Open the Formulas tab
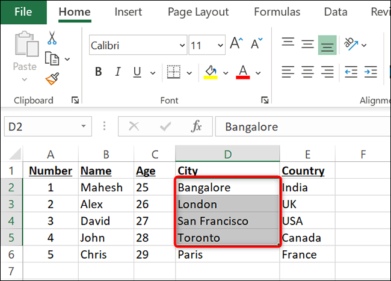Viewport: 391px width, 281px height. click(x=277, y=11)
